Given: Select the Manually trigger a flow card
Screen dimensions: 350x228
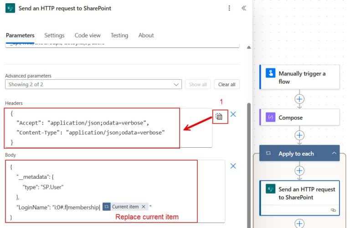Looking at the screenshot, I should tap(299, 77).
